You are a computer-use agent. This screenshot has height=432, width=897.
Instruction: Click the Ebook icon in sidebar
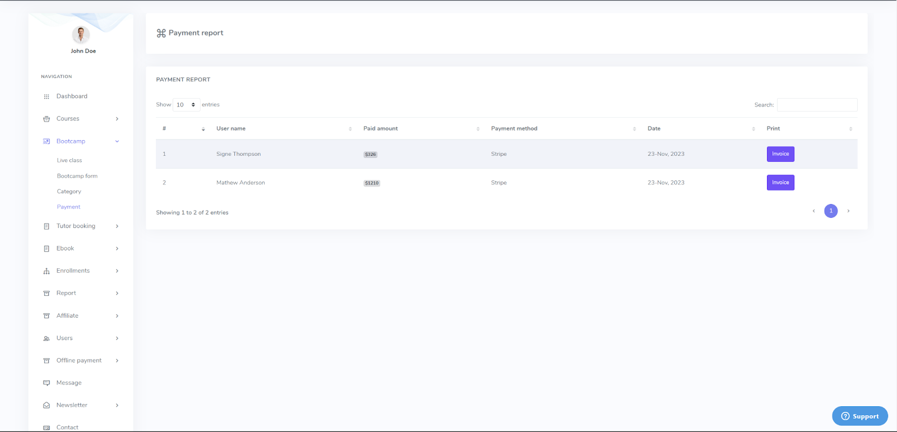[47, 249]
